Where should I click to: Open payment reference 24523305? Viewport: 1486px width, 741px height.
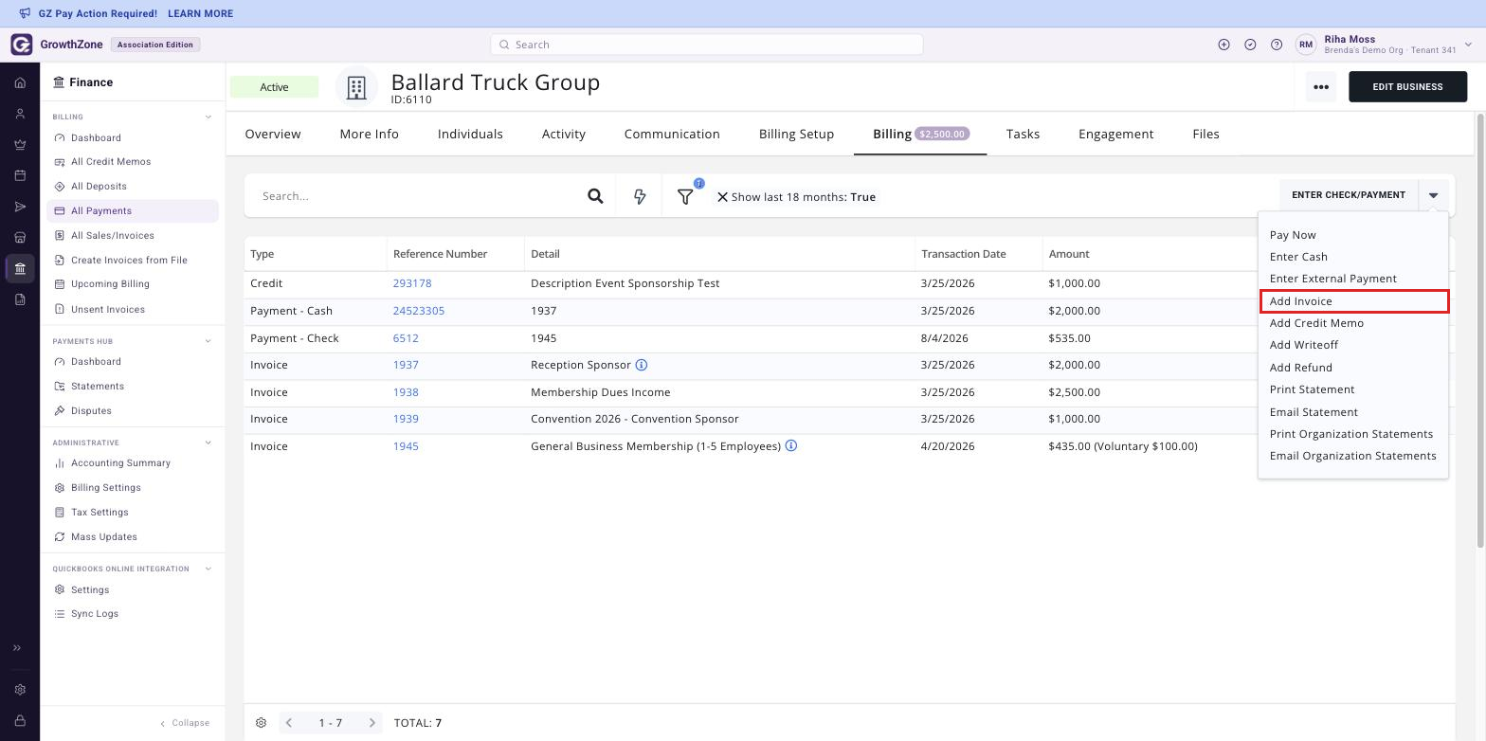click(419, 311)
